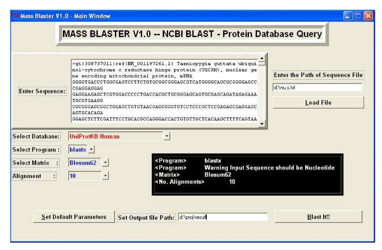
Task: Click the sequence box scroll down arrow
Action: click(x=262, y=124)
